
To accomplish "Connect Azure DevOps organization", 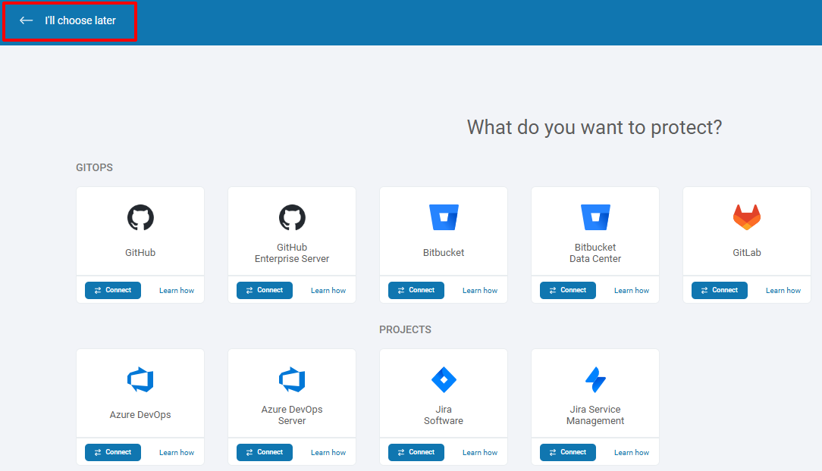I will [x=113, y=452].
